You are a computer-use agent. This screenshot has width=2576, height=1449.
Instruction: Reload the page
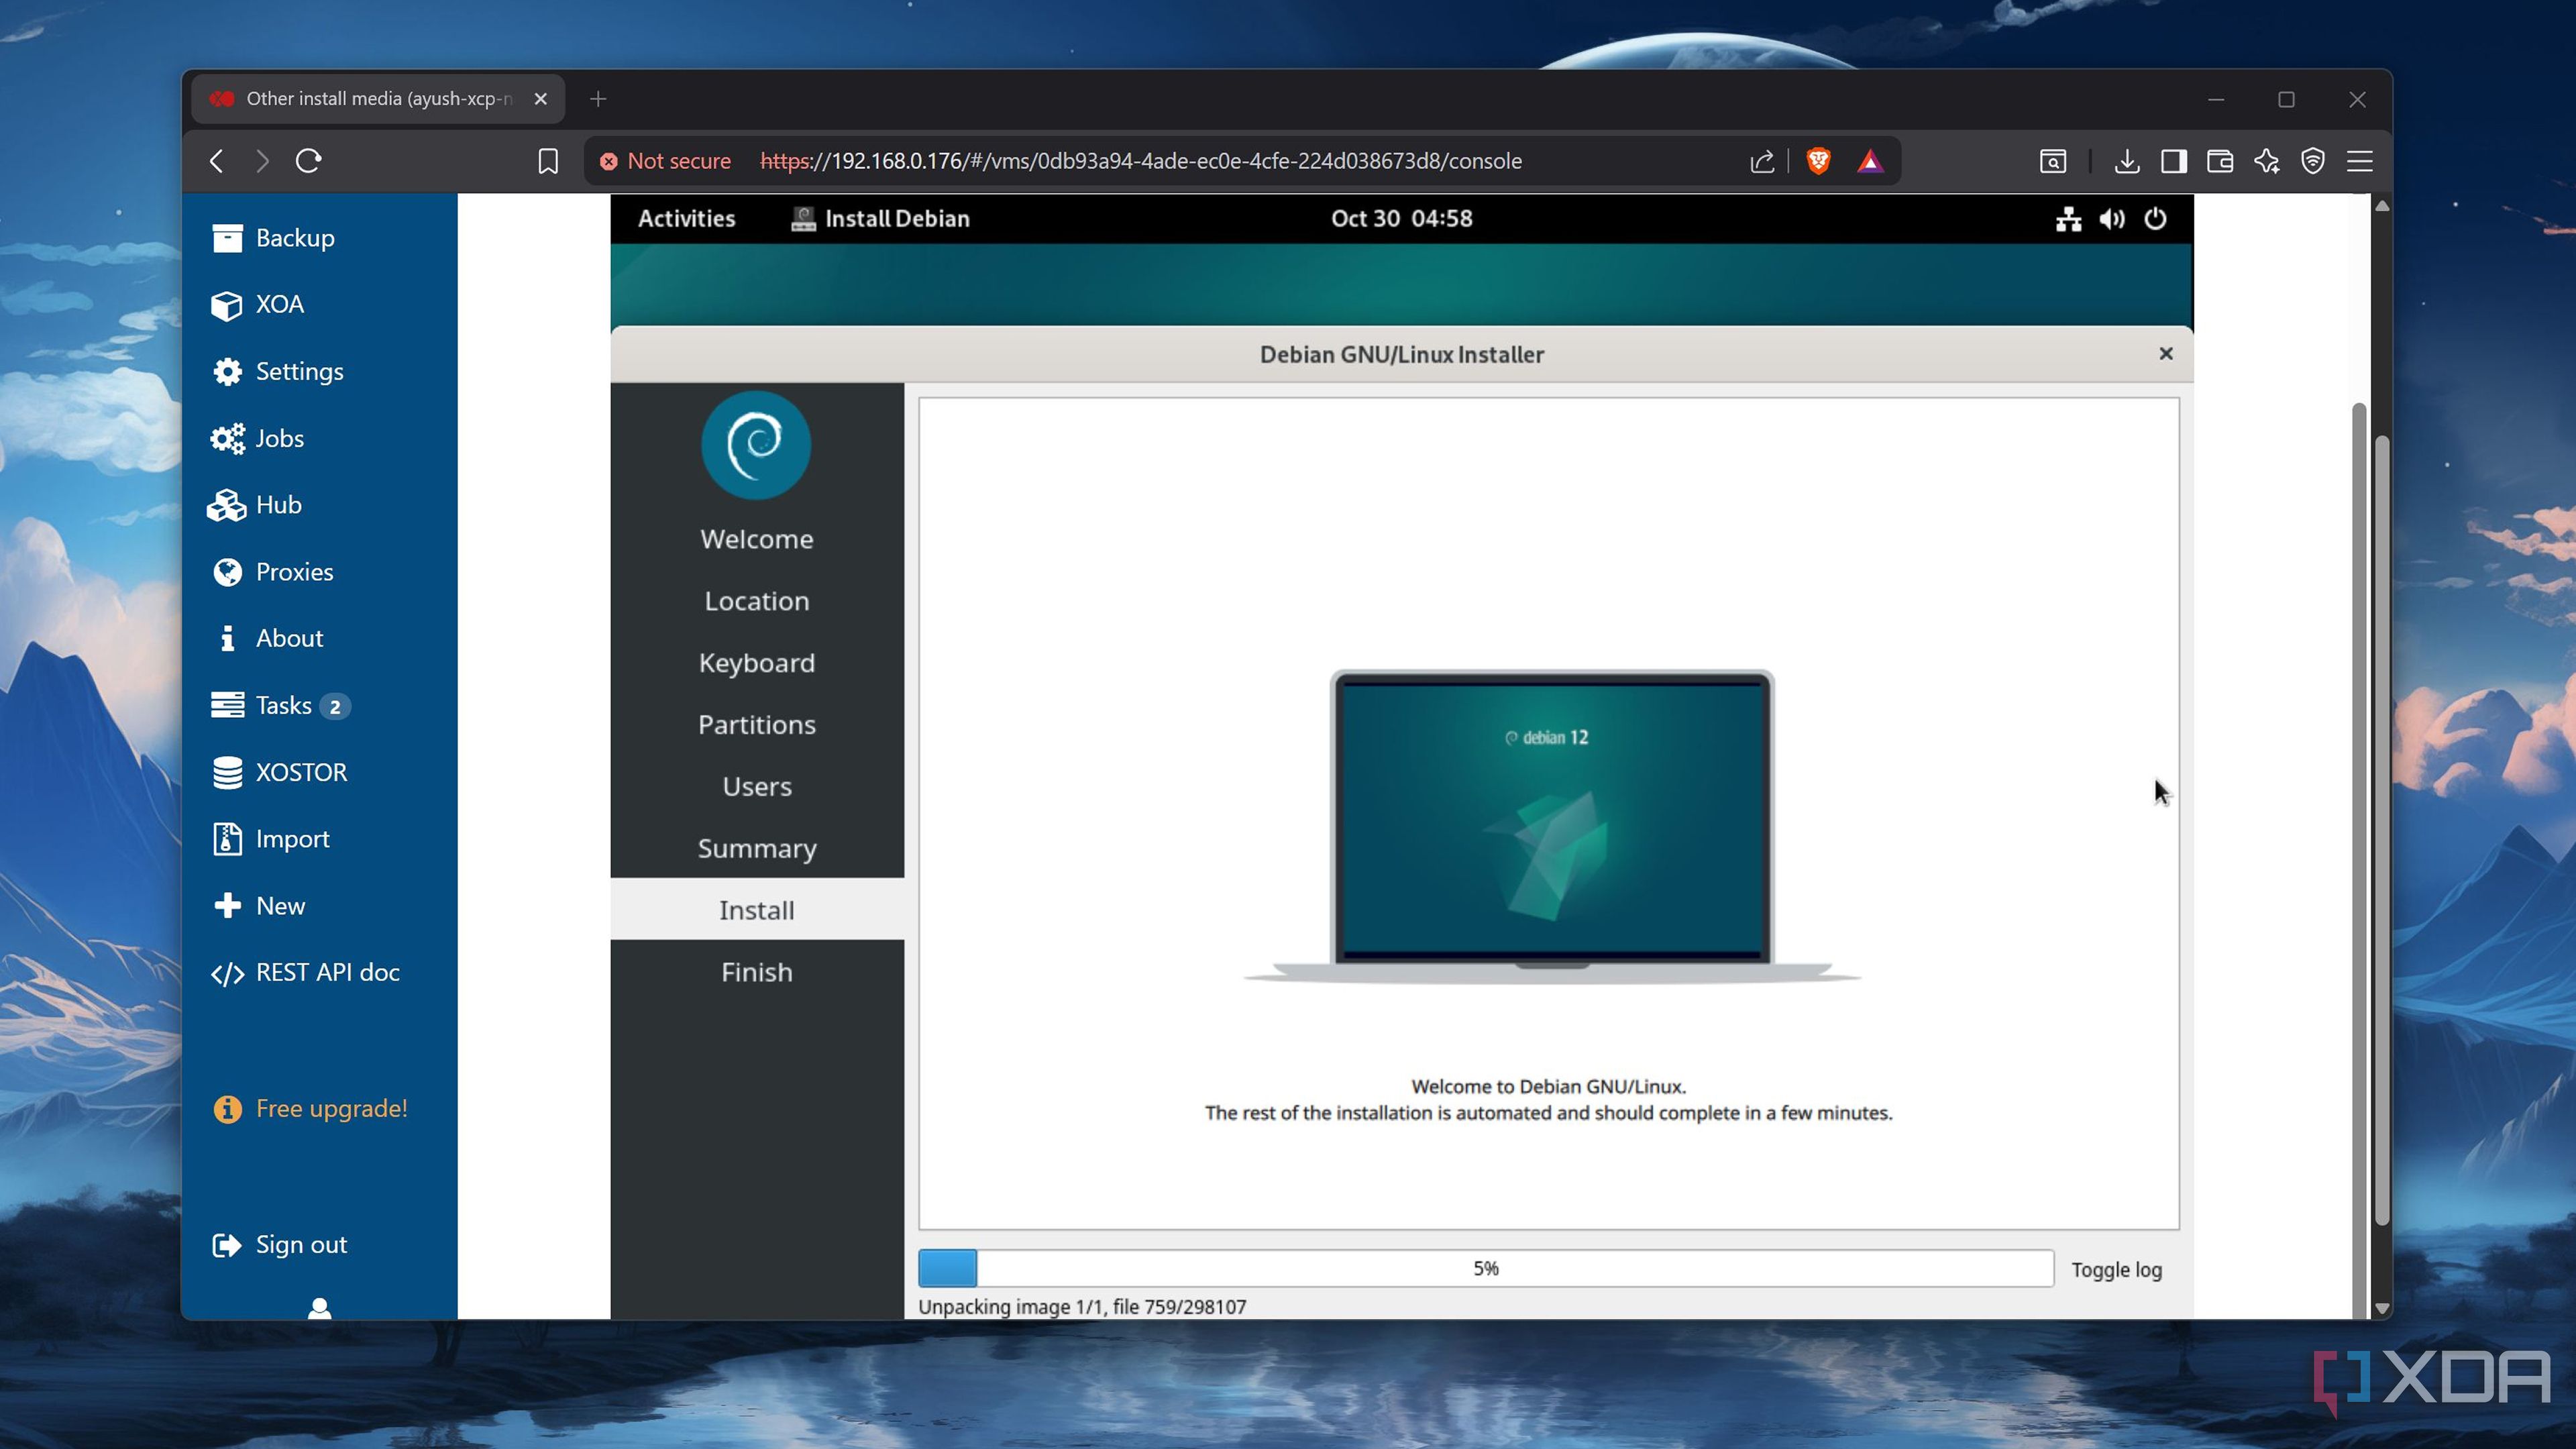coord(308,161)
